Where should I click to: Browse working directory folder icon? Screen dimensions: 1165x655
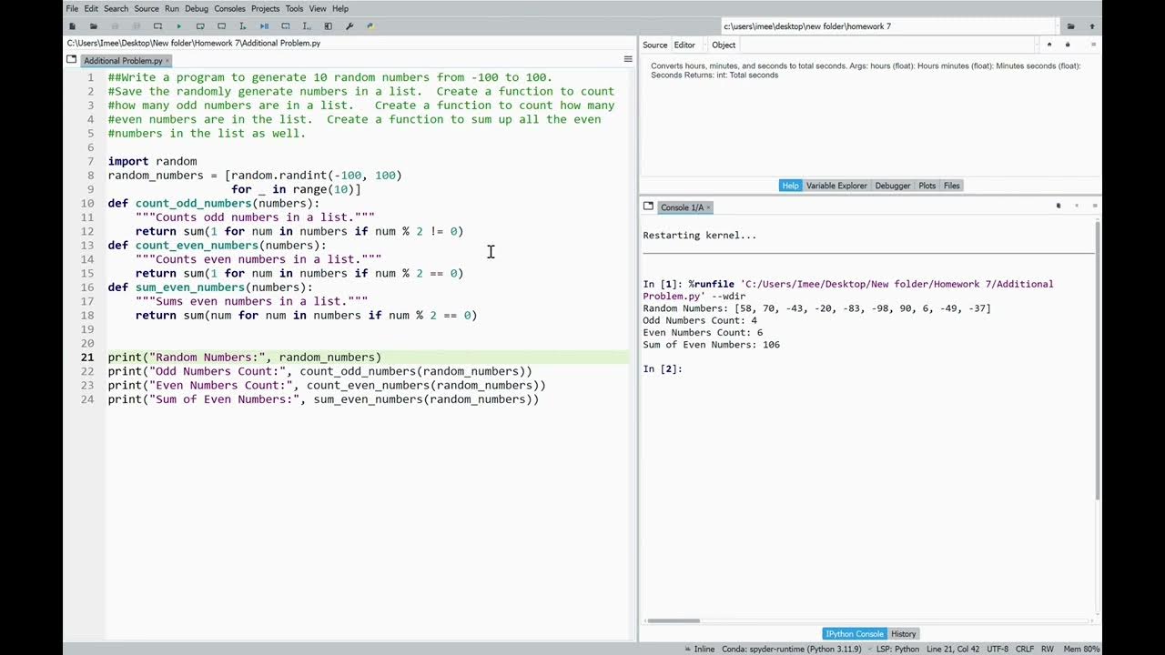point(1071,26)
